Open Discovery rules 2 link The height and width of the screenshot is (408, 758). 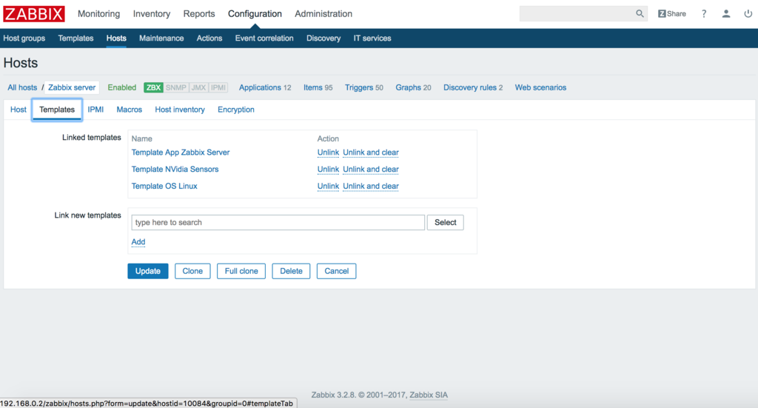tap(473, 87)
